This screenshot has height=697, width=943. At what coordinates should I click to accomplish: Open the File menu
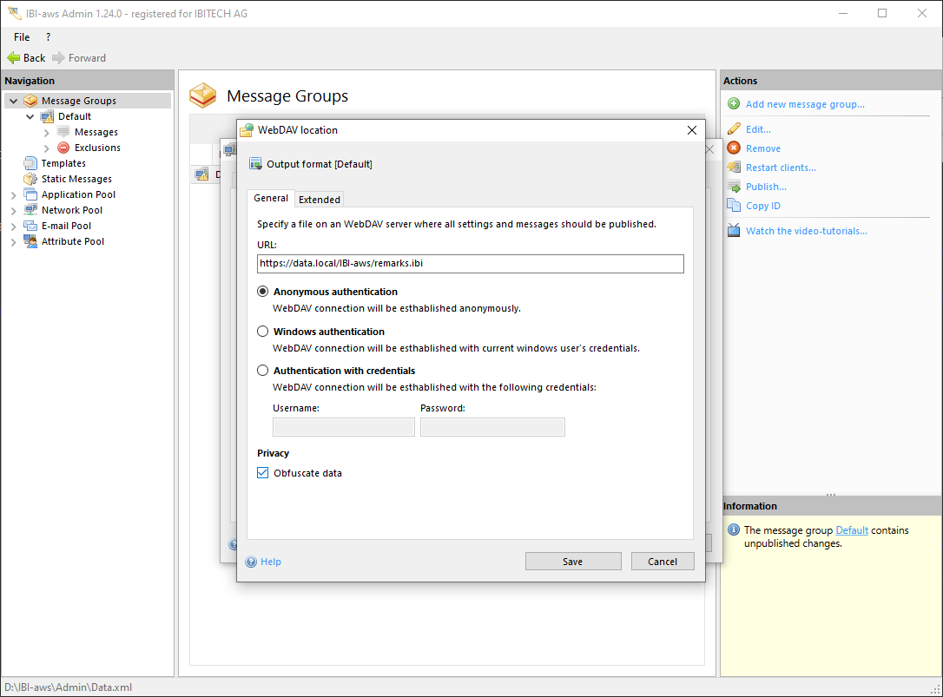point(22,37)
